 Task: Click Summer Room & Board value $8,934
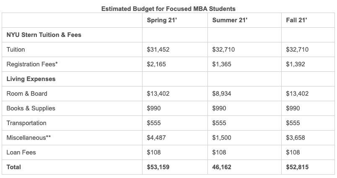[222, 94]
